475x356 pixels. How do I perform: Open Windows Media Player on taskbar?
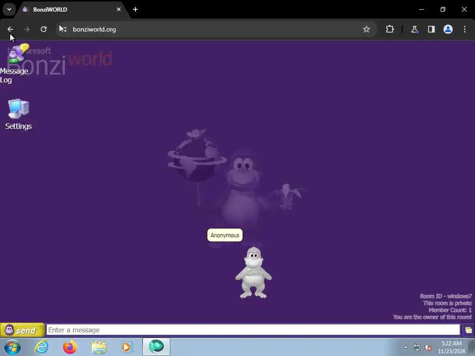click(127, 347)
